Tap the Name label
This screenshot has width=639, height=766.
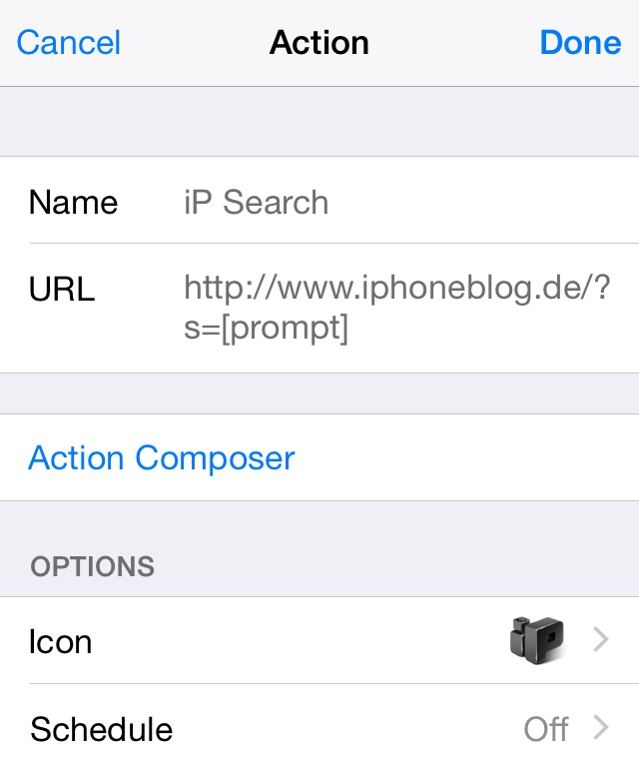(73, 202)
